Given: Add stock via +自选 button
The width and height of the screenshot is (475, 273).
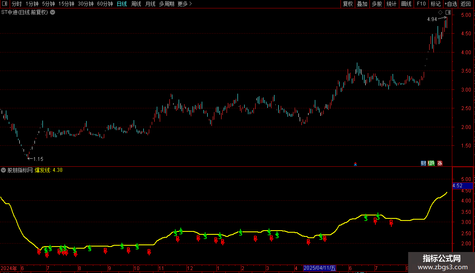Looking at the screenshot, I should tap(451, 4).
